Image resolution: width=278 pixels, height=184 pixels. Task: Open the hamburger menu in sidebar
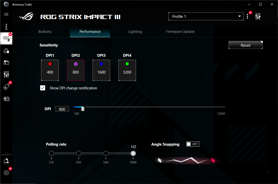pyautogui.click(x=6, y=14)
